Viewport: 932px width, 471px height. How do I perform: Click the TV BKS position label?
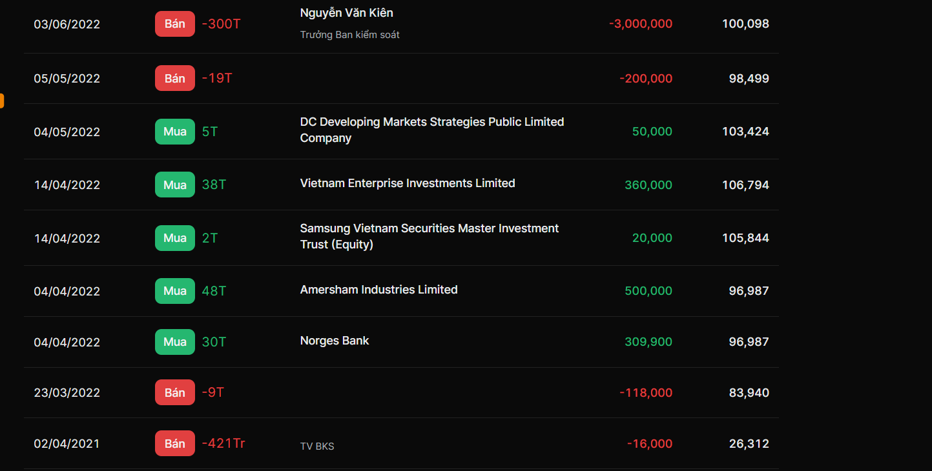[317, 446]
